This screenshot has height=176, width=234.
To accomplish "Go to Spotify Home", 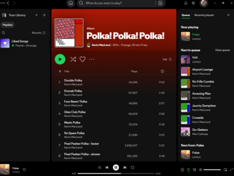I will click(71, 3).
